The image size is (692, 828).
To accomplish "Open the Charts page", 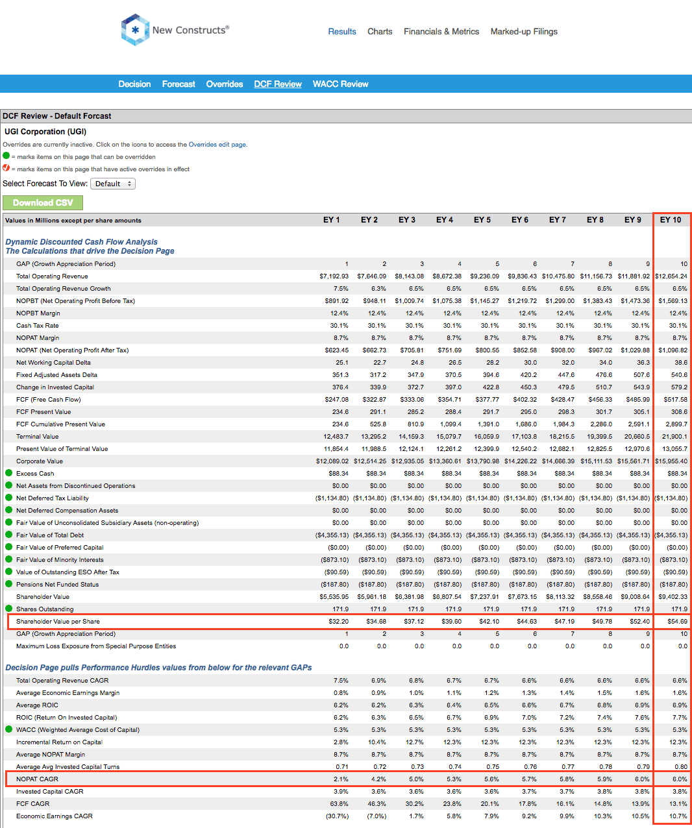I will pyautogui.click(x=380, y=31).
